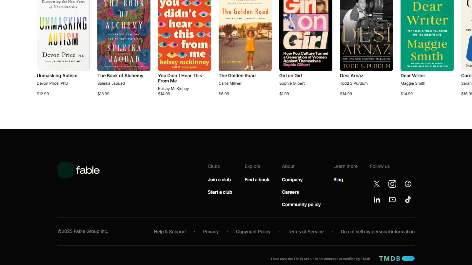472x265 pixels.
Task: Open the Facebook icon link
Action: tap(408, 184)
